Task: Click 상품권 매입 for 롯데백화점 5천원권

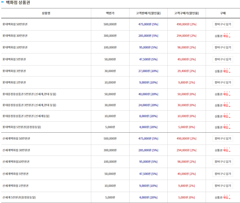Action: tap(223, 127)
